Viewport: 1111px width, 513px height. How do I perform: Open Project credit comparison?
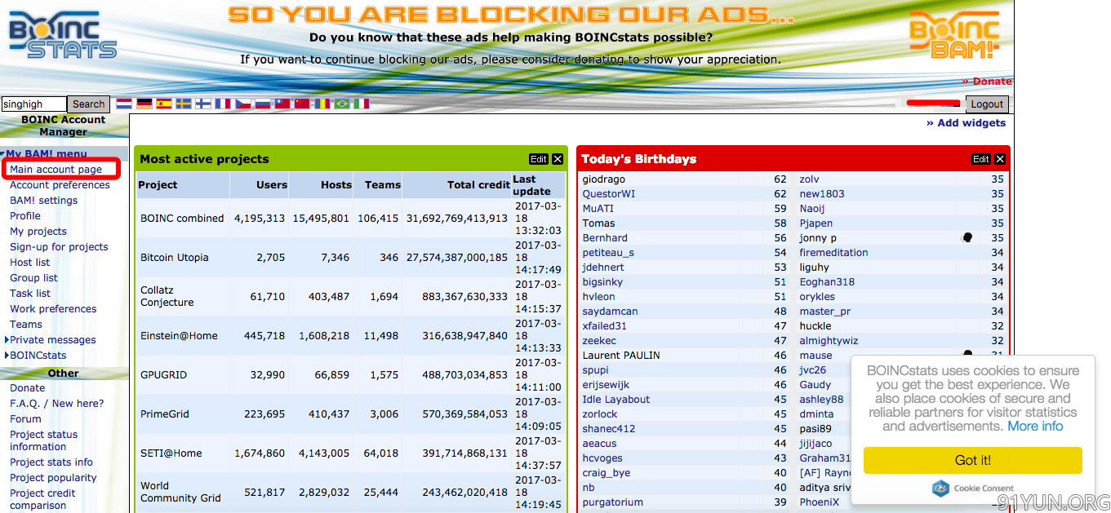(x=42, y=499)
